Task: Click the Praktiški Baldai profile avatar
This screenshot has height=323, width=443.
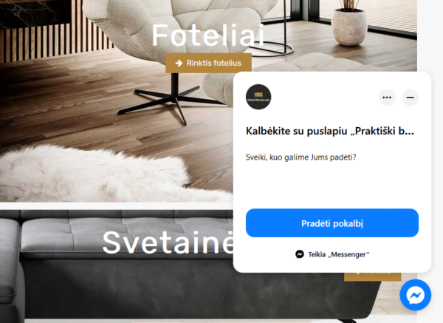Action: 258,97
